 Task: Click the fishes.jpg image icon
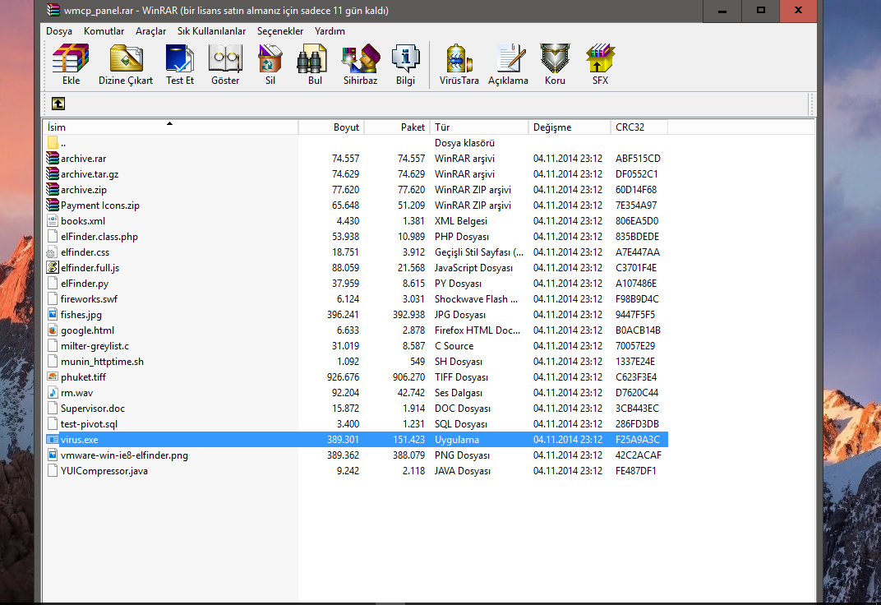point(53,315)
